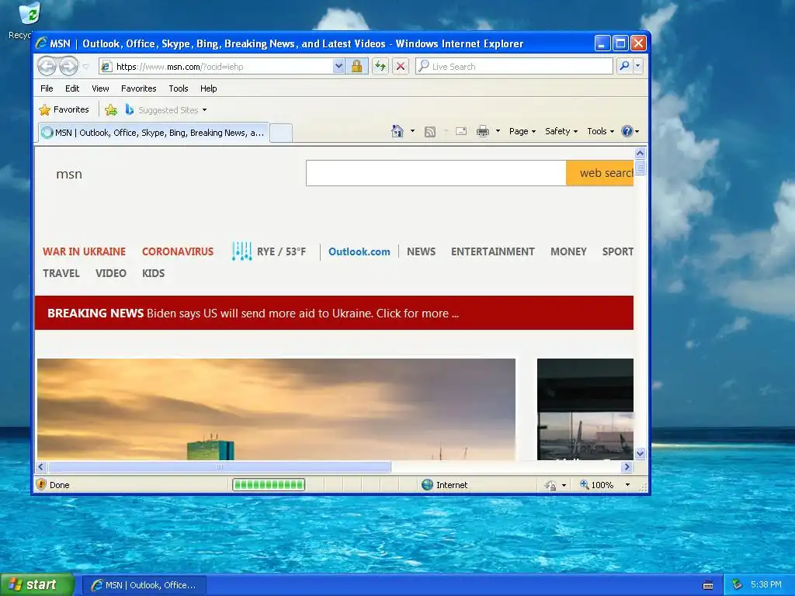
Task: Expand the Print options dropdown arrow
Action: coord(498,131)
